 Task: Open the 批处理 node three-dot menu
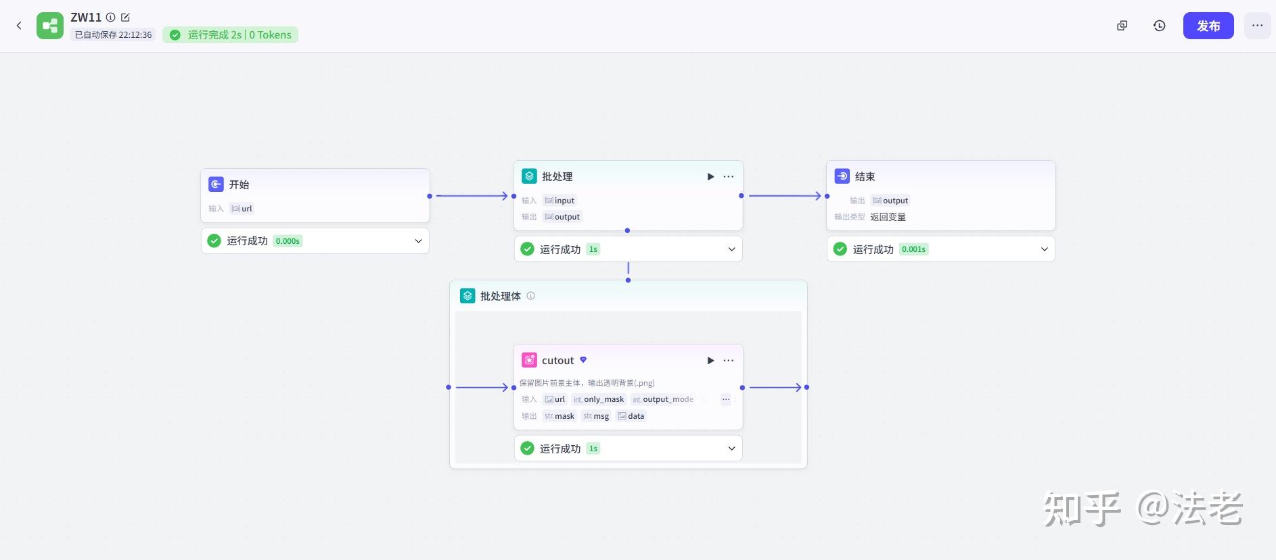pyautogui.click(x=729, y=176)
